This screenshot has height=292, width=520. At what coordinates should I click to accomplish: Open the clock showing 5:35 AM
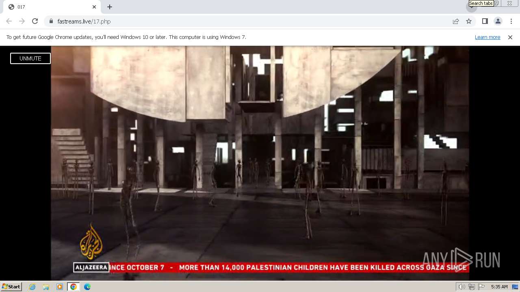pos(499,287)
